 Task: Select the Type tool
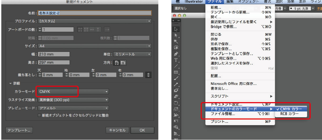[176, 60]
